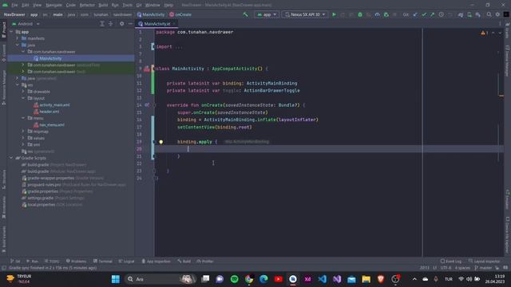Screen dimensions: 511x287
Task: Open the Build menu
Action: tap(103, 5)
